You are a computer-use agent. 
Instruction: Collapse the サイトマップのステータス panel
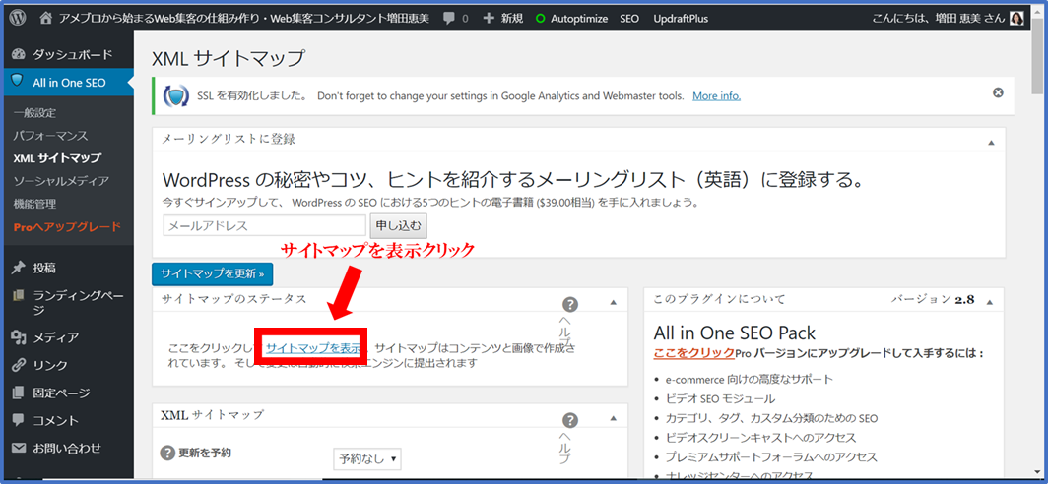(613, 302)
